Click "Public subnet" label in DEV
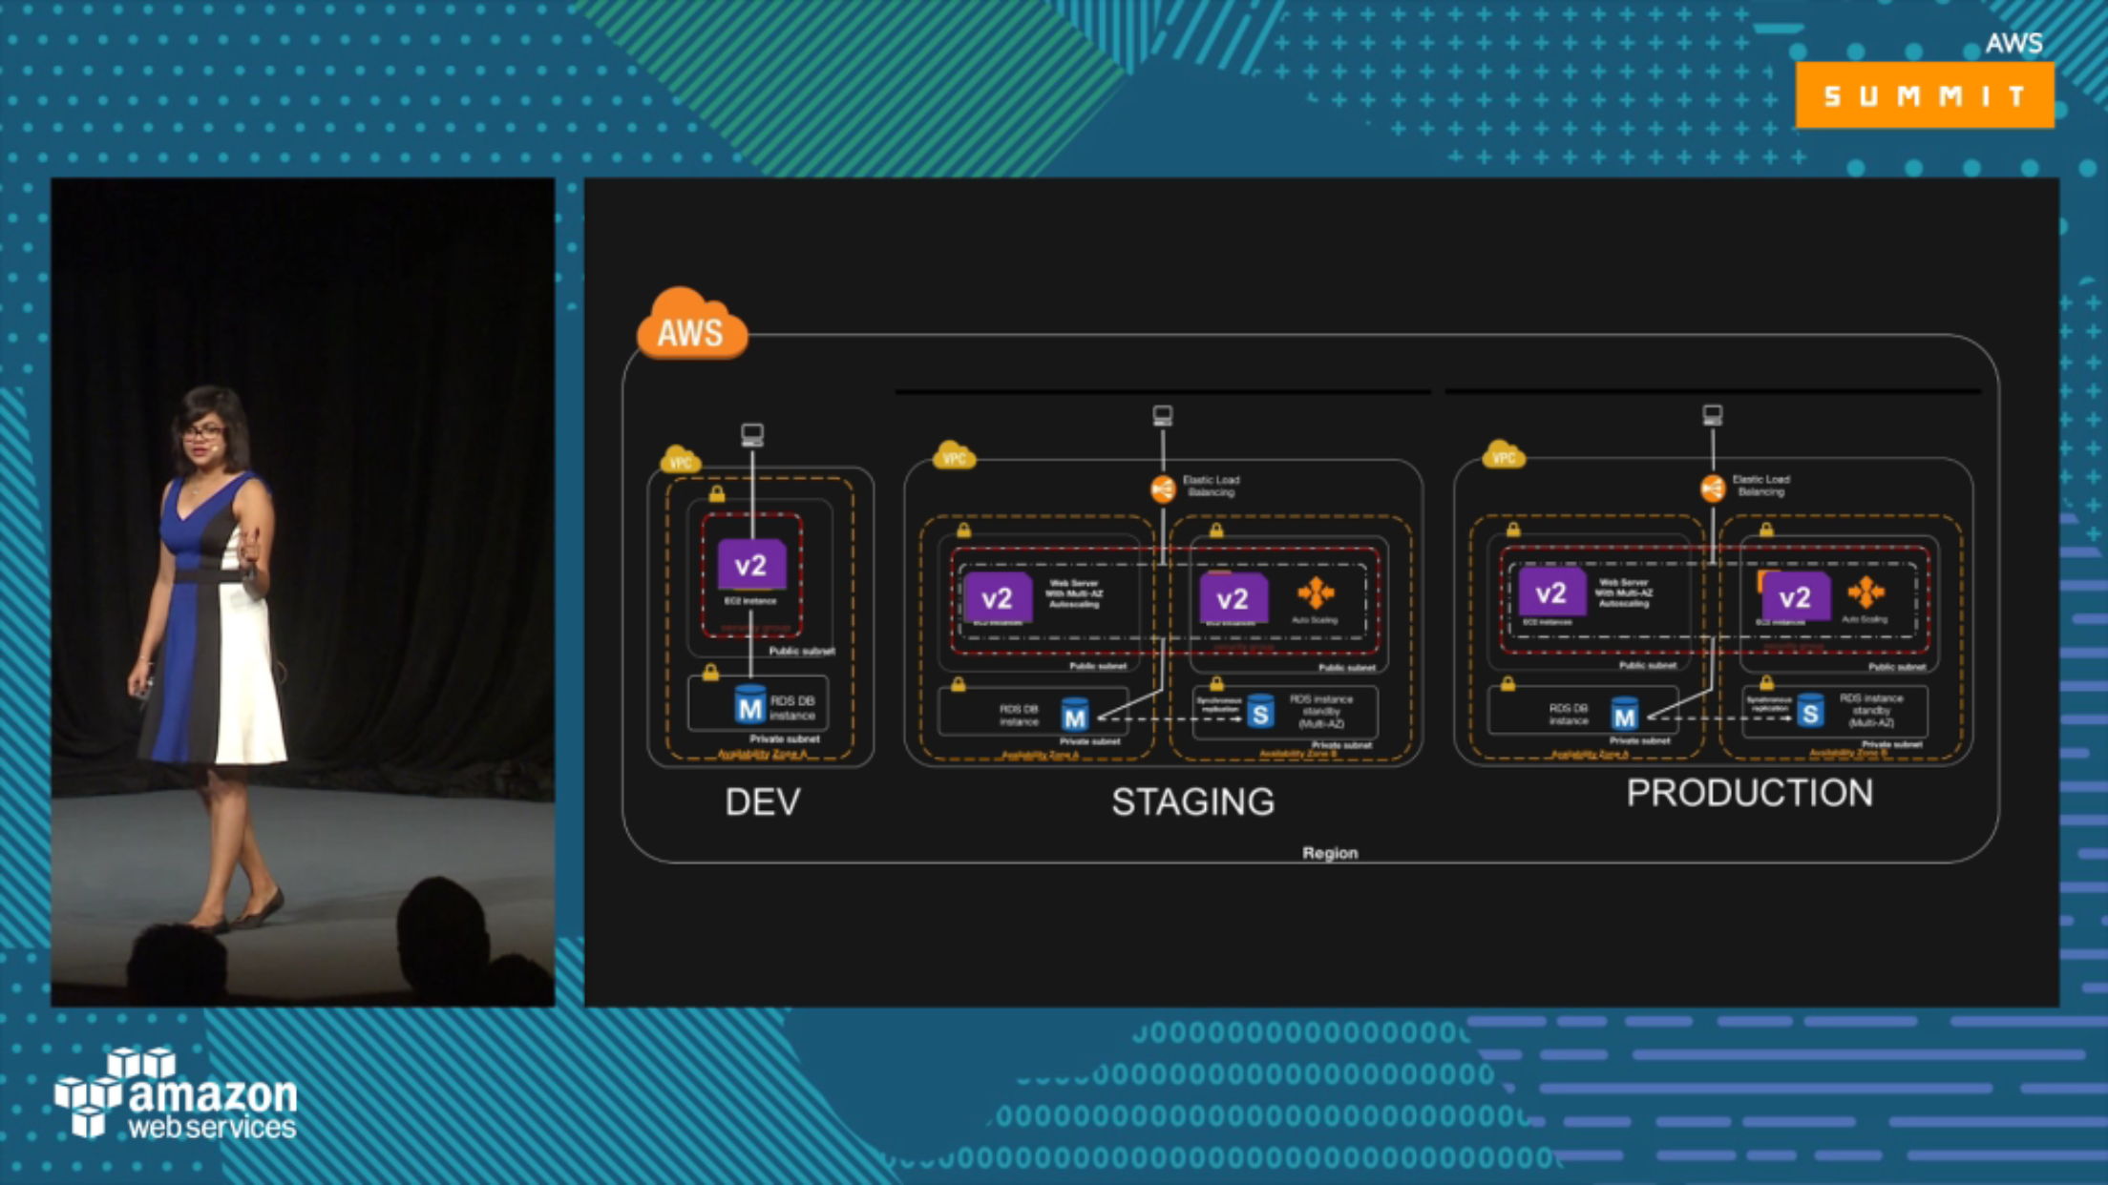Viewport: 2108px width, 1185px height. pyautogui.click(x=802, y=651)
